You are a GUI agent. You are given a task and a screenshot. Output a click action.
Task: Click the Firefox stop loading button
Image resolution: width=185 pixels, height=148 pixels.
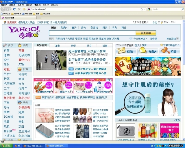(x=19, y=9)
